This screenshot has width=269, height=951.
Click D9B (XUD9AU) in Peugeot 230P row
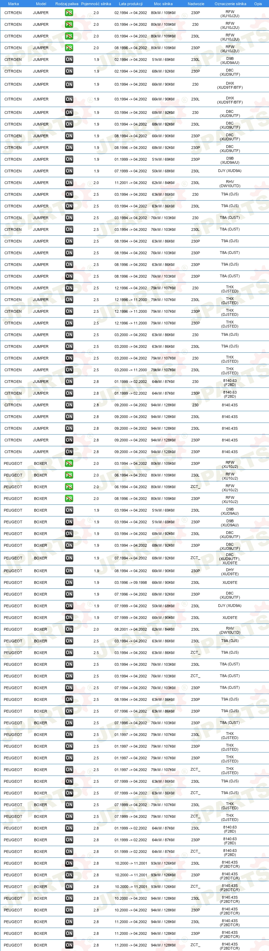tap(230, 523)
